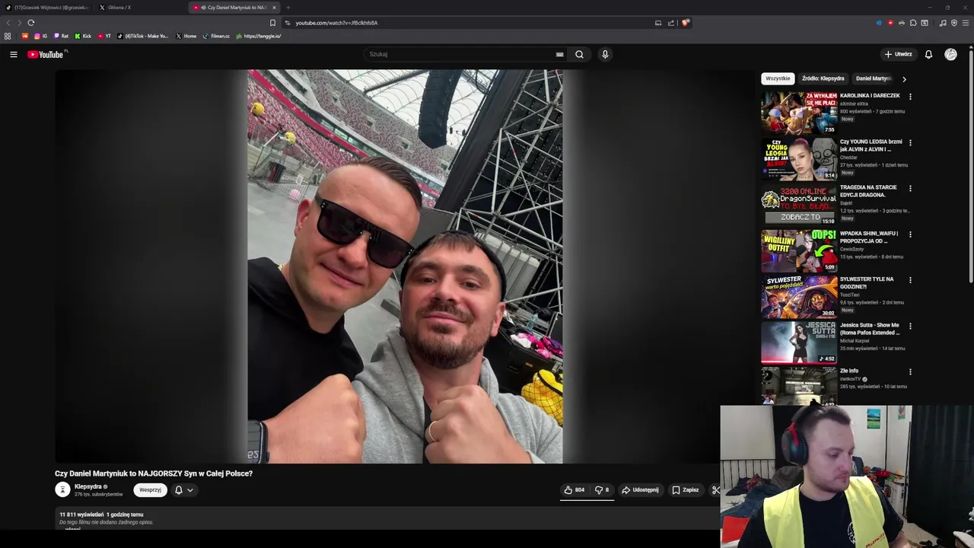Open the DragonSurvival TRAGEDIA video thumbnail
The height and width of the screenshot is (548, 974).
coord(799,205)
